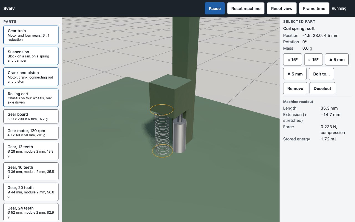This screenshot has width=355, height=222.
Task: Deselect the current part
Action: pos(322,88)
